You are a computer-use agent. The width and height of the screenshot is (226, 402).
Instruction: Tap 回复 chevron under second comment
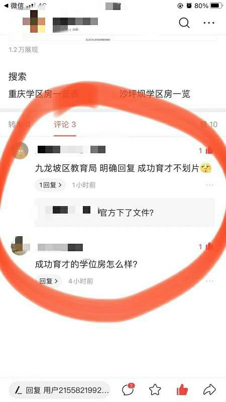tap(49, 281)
